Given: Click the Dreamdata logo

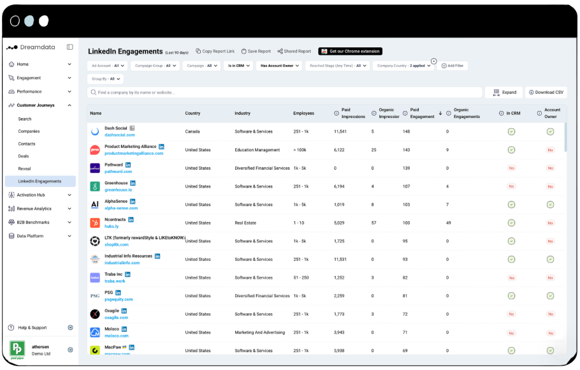Looking at the screenshot, I should [x=31, y=47].
